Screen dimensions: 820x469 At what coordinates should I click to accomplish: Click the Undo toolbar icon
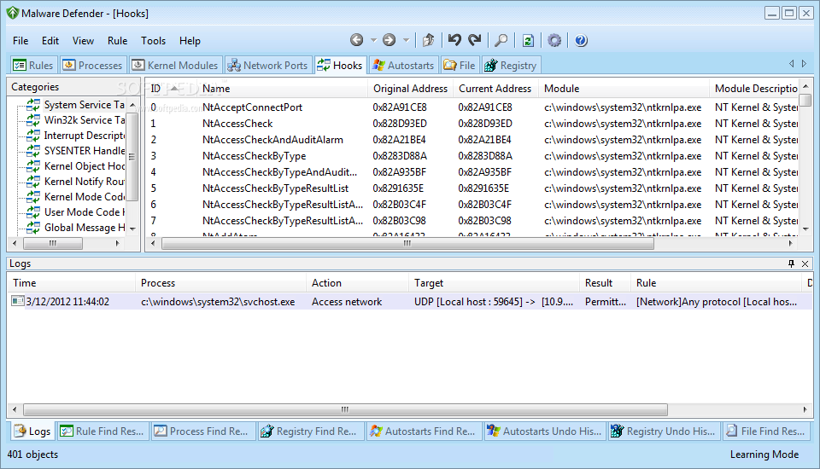coord(454,40)
